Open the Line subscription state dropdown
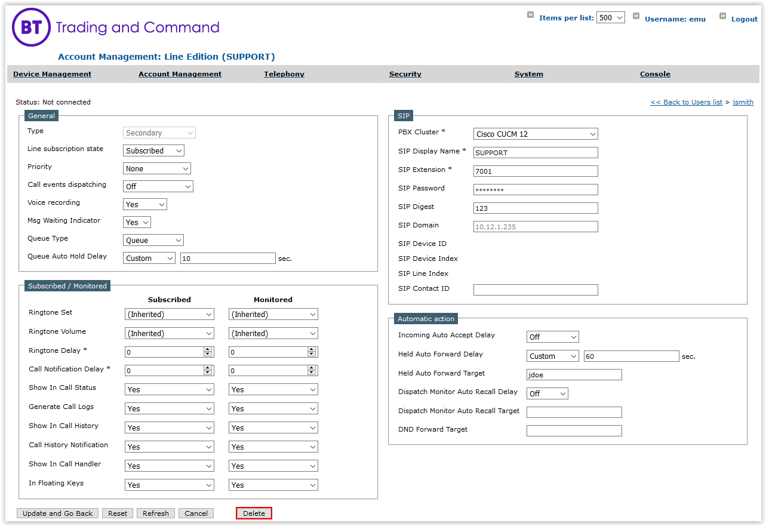The height and width of the screenshot is (526, 766). point(153,151)
